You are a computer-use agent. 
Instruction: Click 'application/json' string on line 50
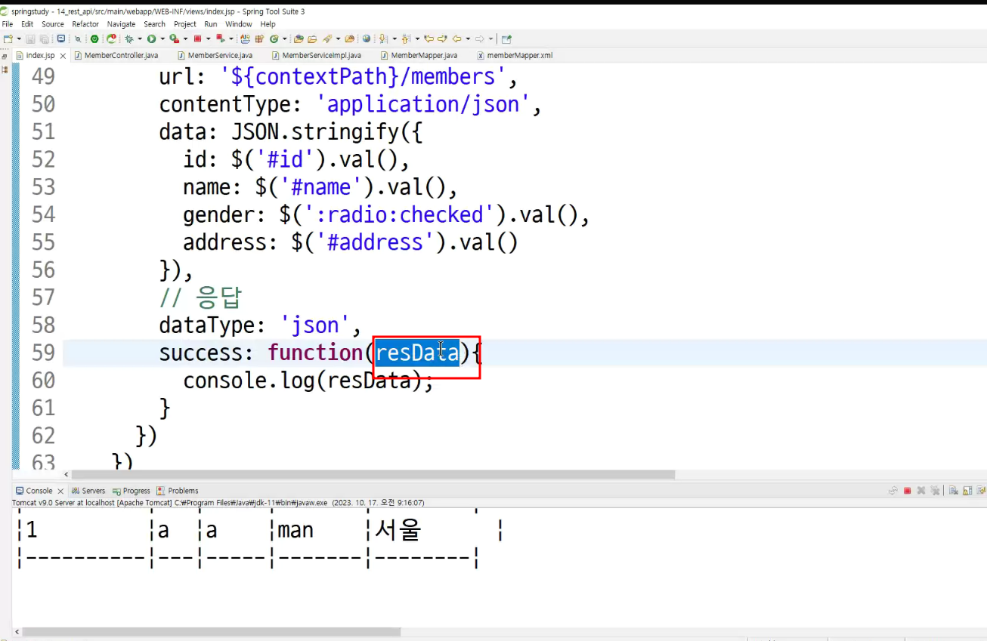424,104
